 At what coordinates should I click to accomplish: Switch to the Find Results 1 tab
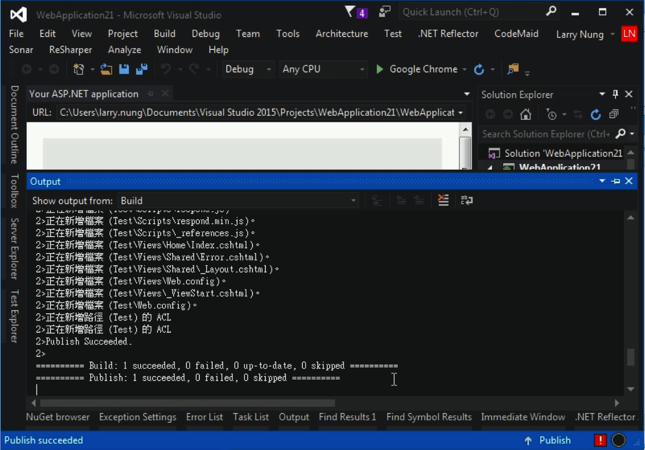(347, 417)
